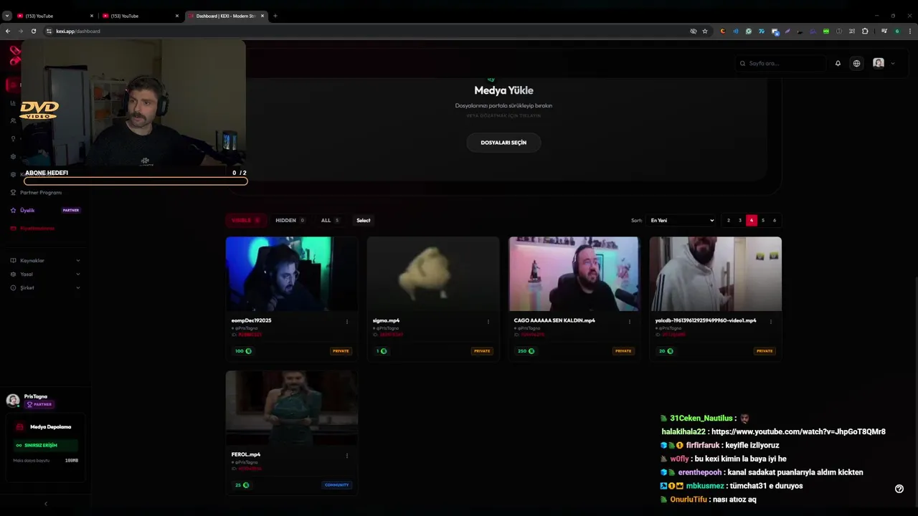Open the CAGO AAAAAA SEN KALDIN.mp4 thumbnail
This screenshot has width=918, height=516.
(574, 274)
